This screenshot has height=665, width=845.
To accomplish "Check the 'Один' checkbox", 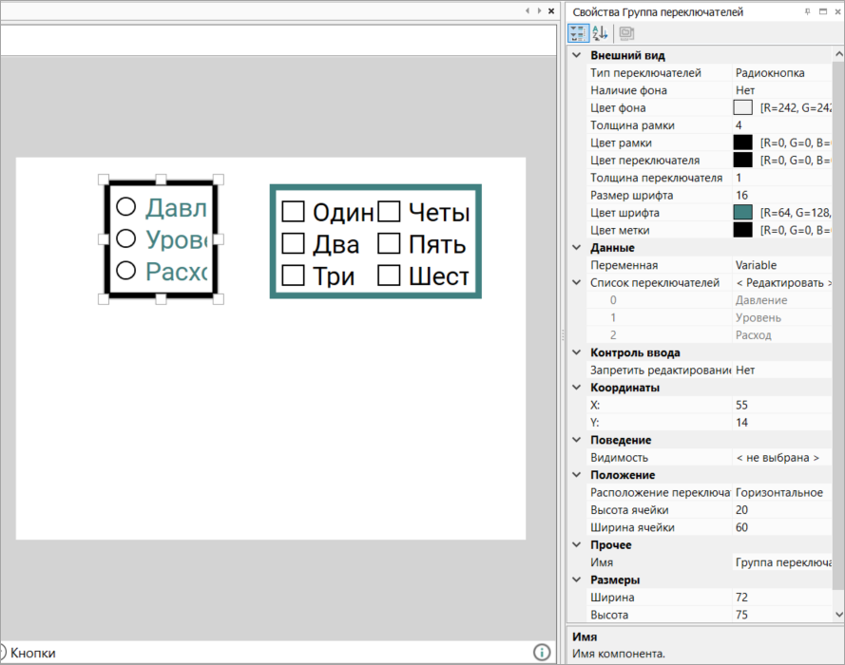I will coord(294,212).
